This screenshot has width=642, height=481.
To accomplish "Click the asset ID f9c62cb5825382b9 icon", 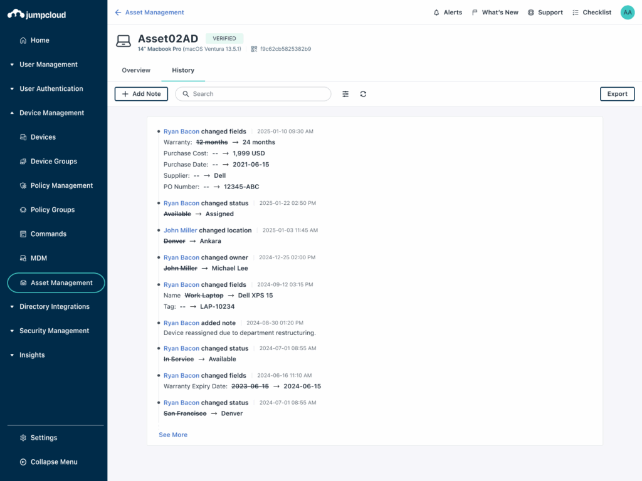I will click(x=254, y=49).
